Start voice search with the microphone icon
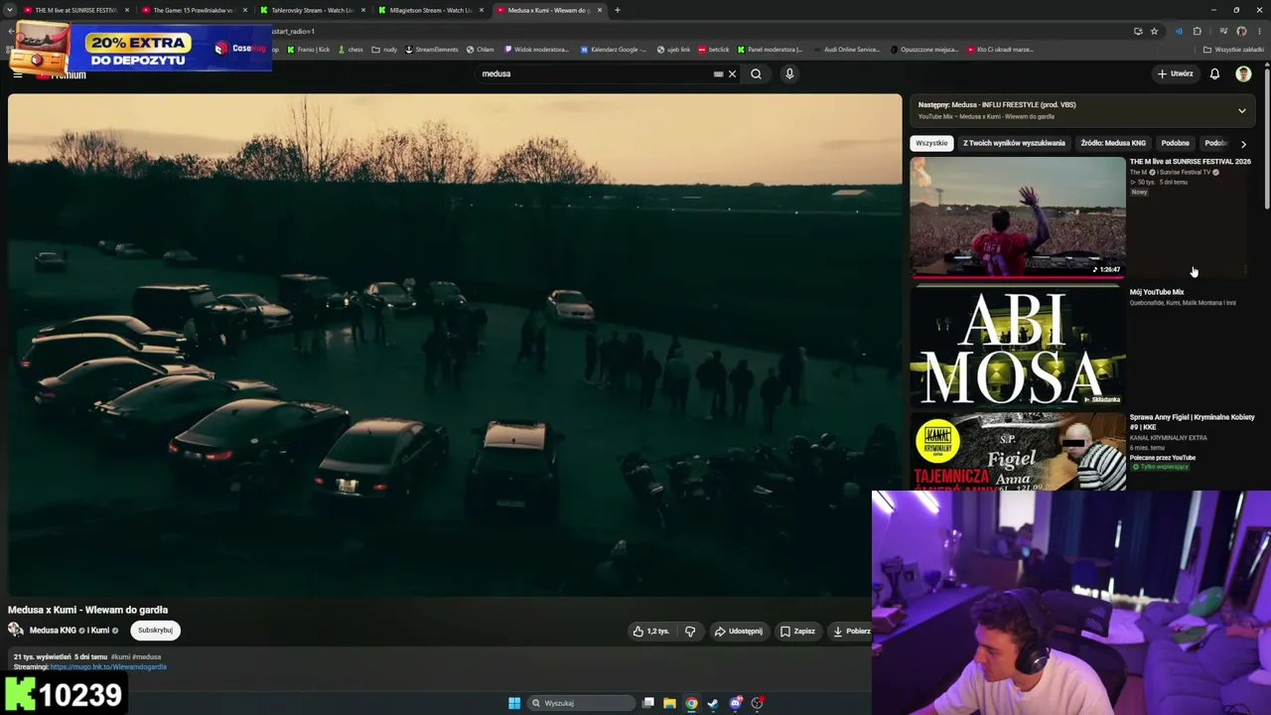This screenshot has width=1271, height=715. [789, 73]
